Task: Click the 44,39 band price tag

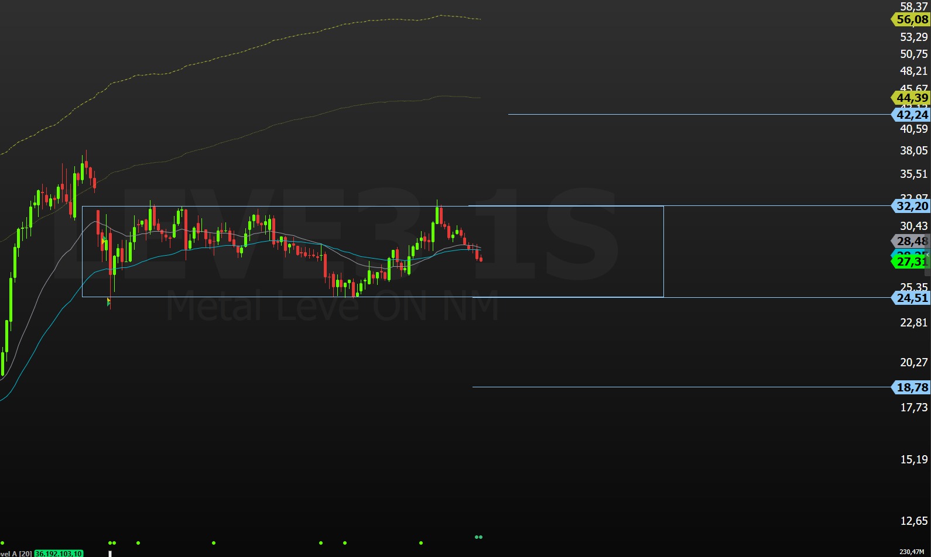Action: (x=910, y=98)
